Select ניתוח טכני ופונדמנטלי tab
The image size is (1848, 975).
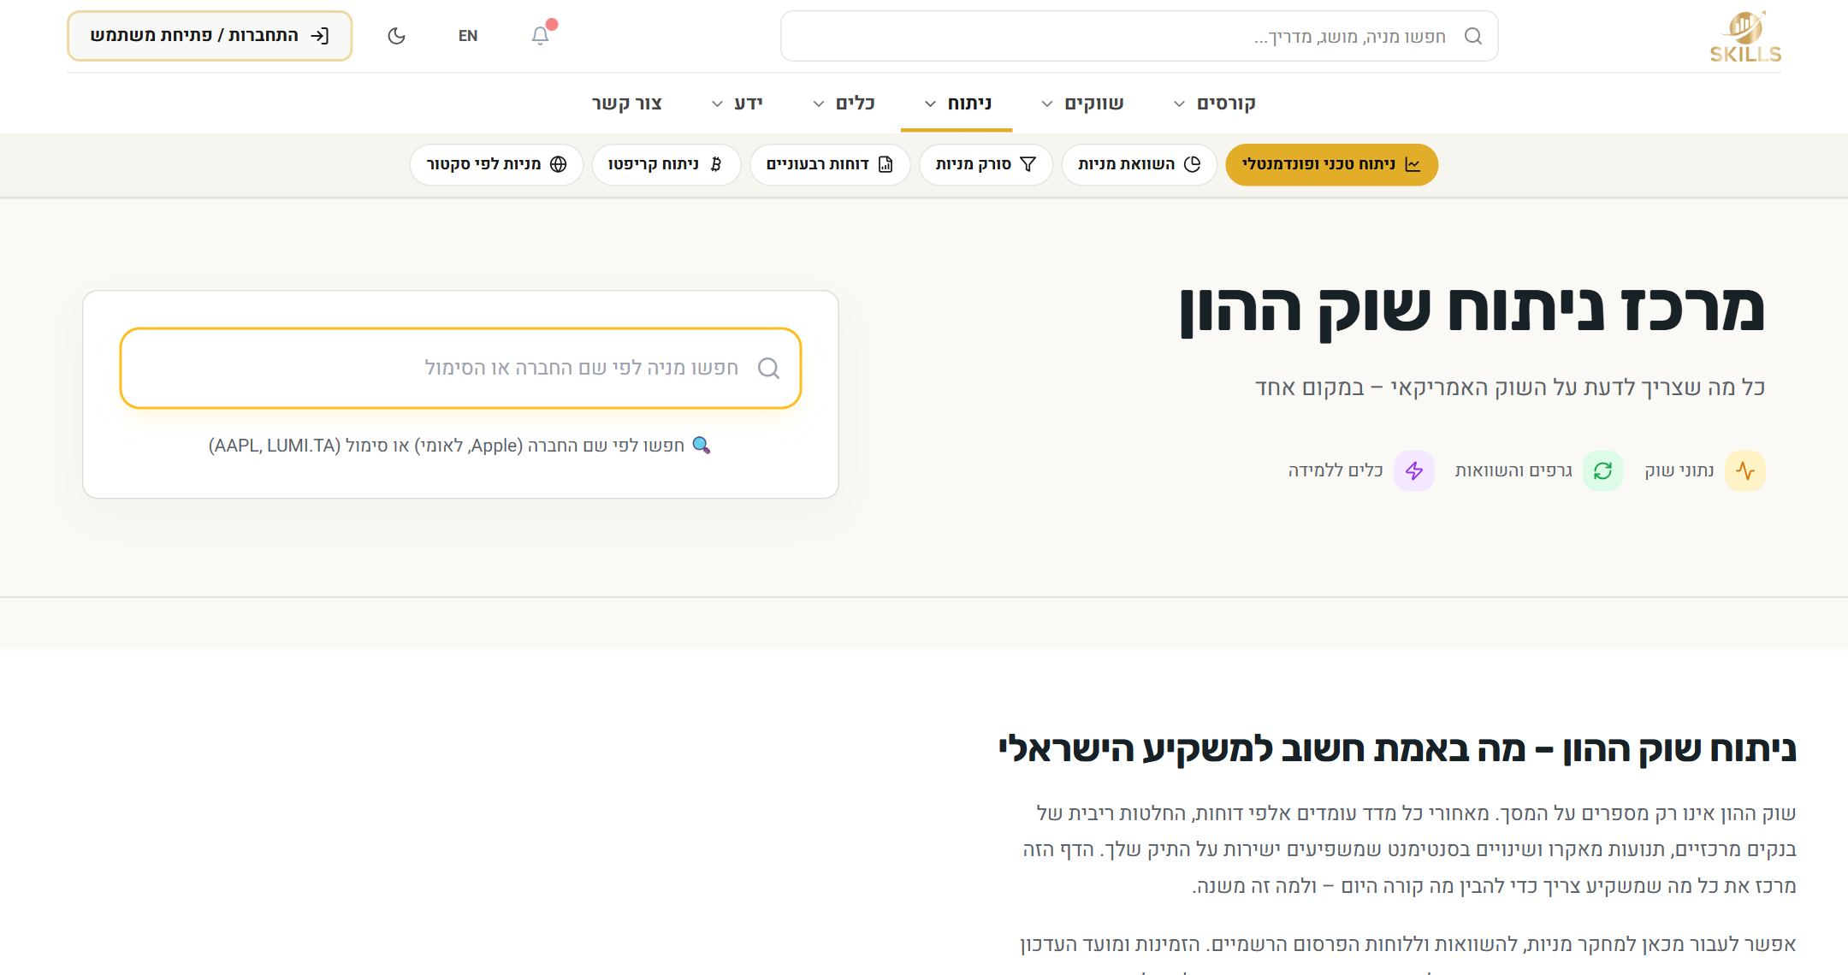[1331, 164]
